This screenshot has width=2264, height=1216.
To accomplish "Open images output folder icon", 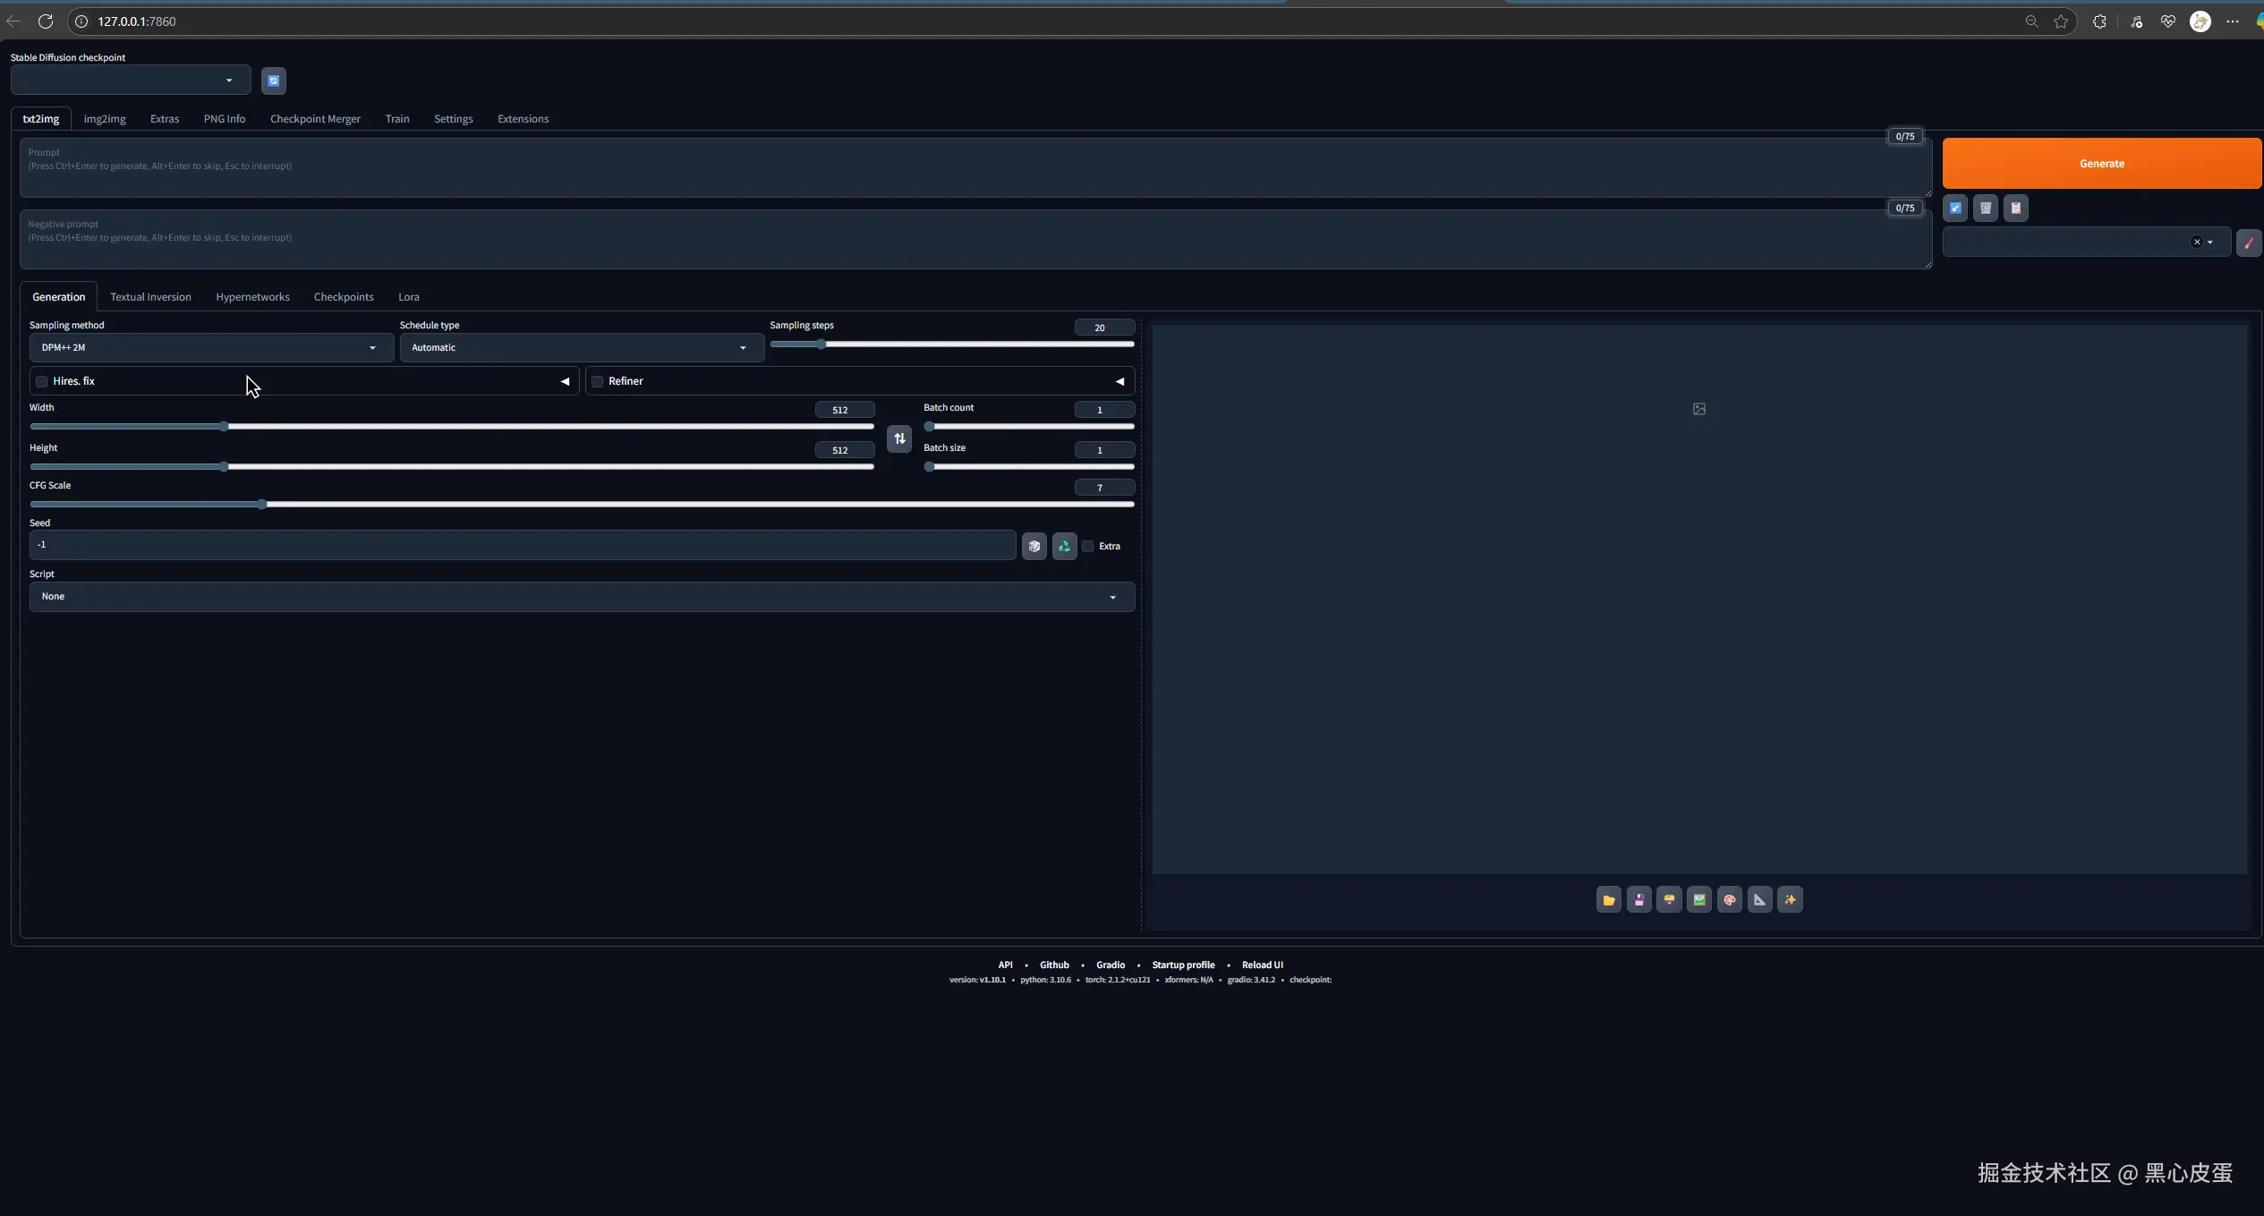I will [1608, 900].
